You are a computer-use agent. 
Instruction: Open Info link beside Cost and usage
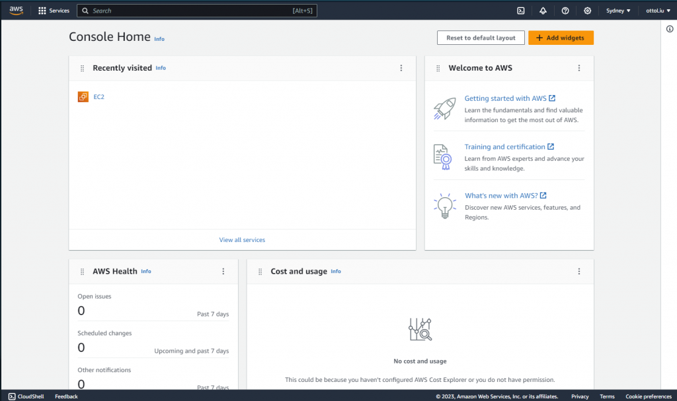(x=336, y=271)
